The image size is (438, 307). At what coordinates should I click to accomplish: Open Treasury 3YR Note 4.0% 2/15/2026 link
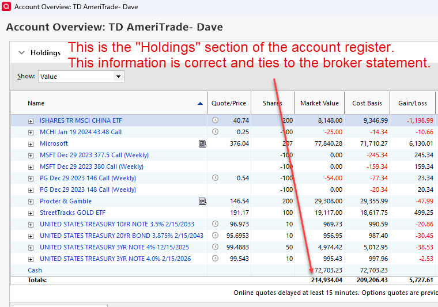(115, 259)
